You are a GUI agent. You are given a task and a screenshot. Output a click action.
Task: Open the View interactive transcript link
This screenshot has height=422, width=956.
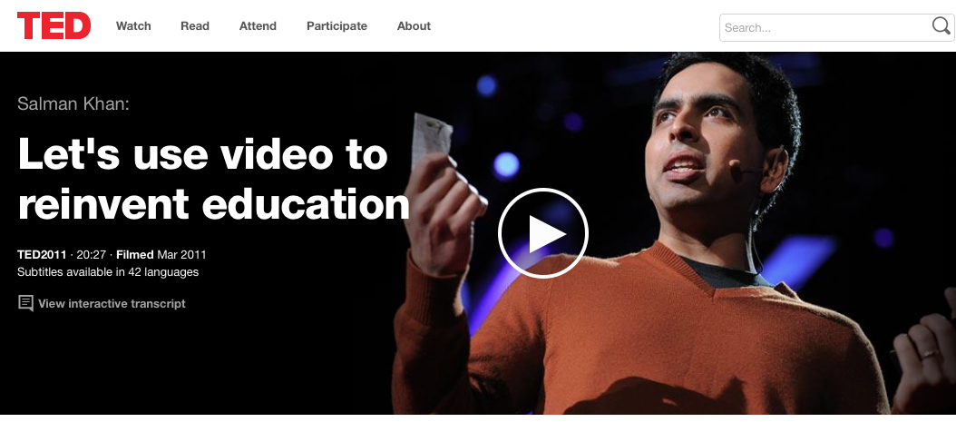[112, 303]
